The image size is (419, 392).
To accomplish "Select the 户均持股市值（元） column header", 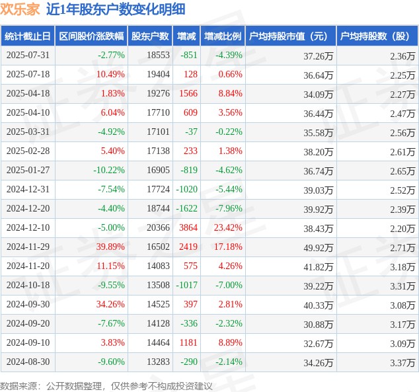I will pyautogui.click(x=291, y=36).
